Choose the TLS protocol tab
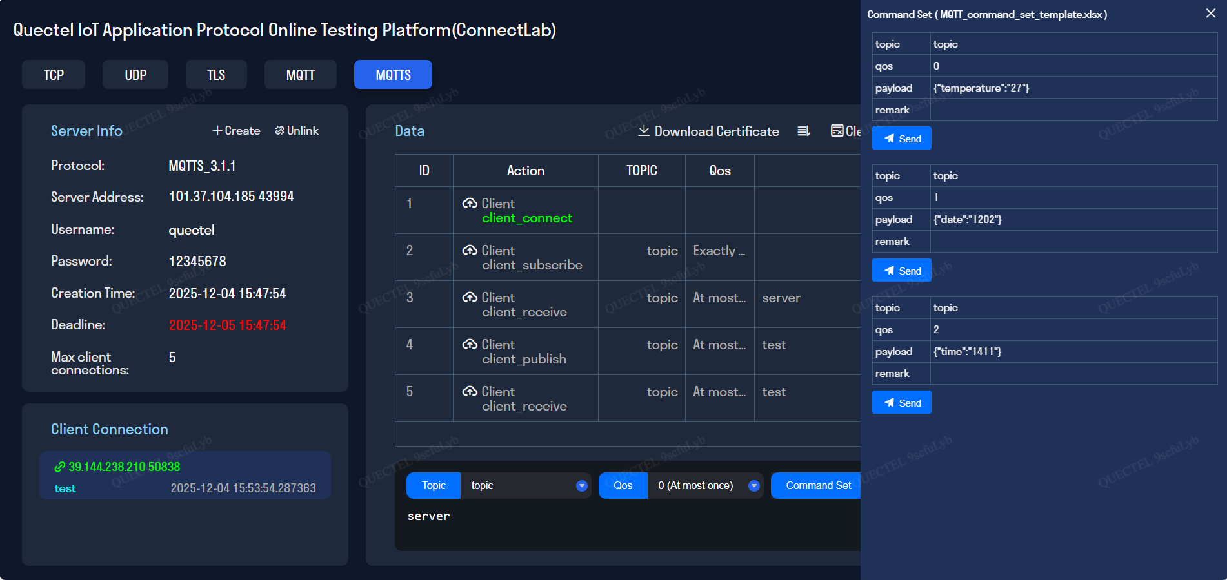The height and width of the screenshot is (580, 1227). click(216, 75)
